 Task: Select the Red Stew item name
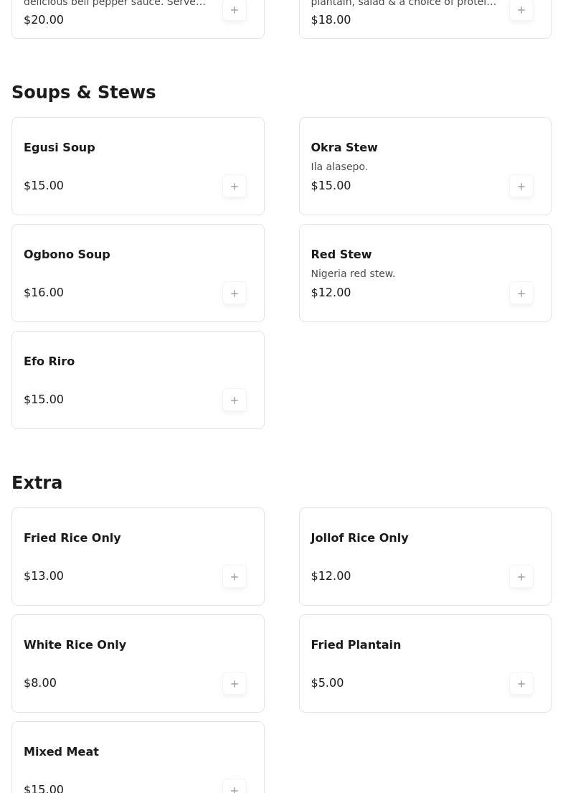[341, 254]
